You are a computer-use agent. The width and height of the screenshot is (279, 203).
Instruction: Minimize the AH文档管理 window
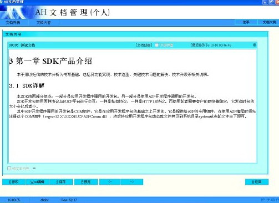[x=265, y=2]
